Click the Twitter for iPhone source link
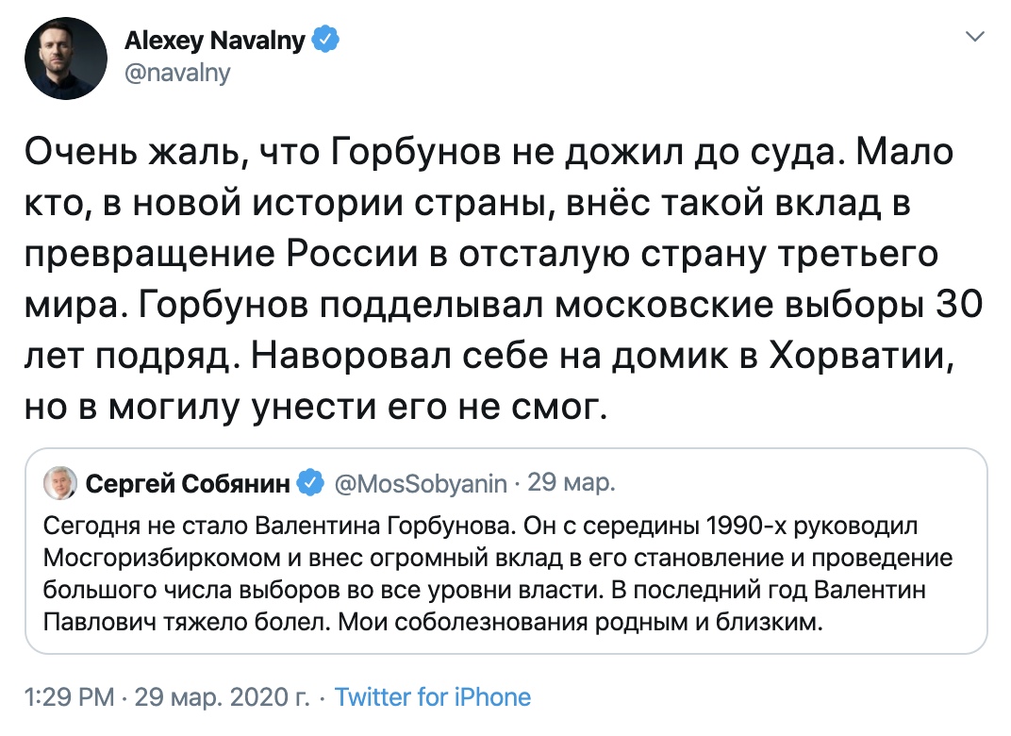 (433, 696)
